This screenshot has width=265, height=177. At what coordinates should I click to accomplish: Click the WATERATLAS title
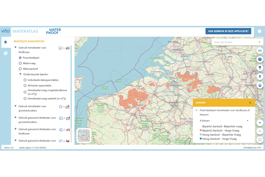(x=25, y=31)
